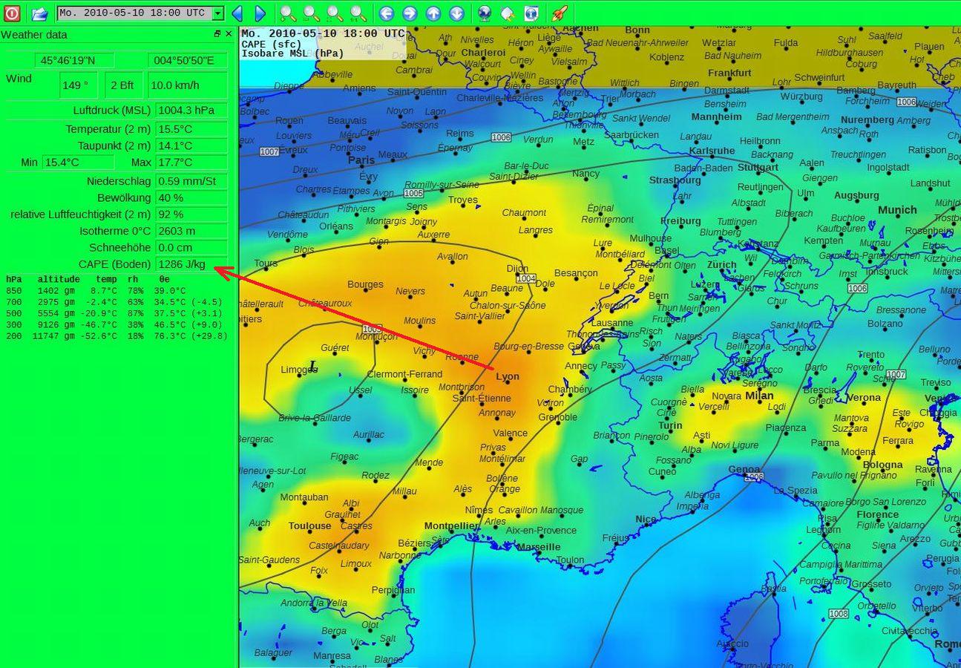Click the Min temperature value 15.4°C
Image resolution: width=961 pixels, height=668 pixels.
click(78, 163)
